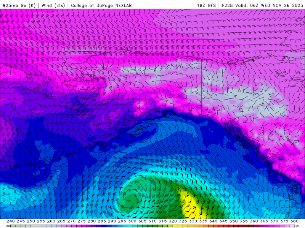305x228 pixels.
Task: Select the "Wind (kts)" header text
Action: pos(53,6)
